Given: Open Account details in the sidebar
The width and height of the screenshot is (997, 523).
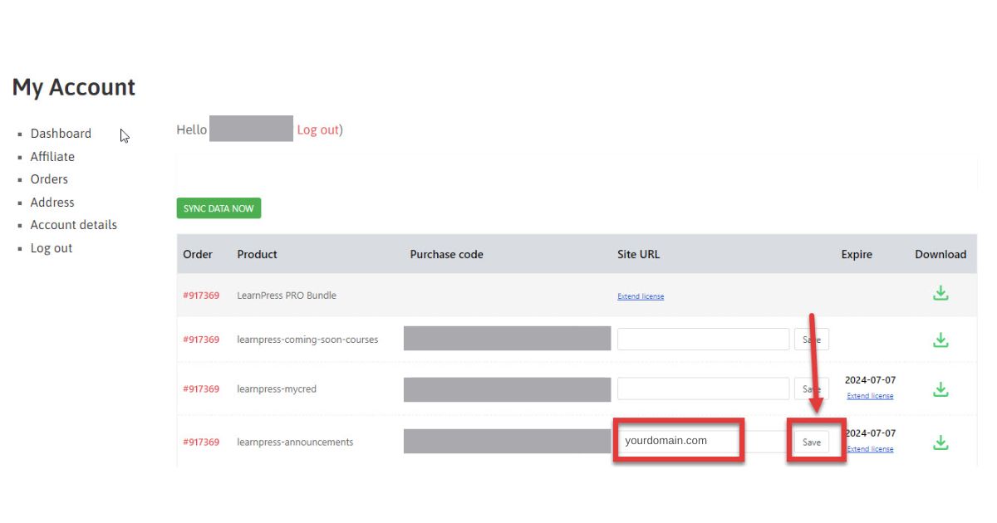Looking at the screenshot, I should (x=74, y=225).
